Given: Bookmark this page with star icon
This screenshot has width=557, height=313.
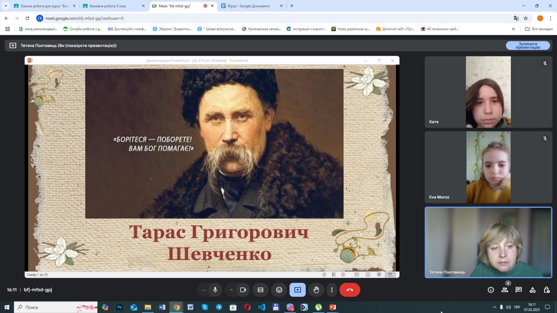Looking at the screenshot, I should pos(526,18).
